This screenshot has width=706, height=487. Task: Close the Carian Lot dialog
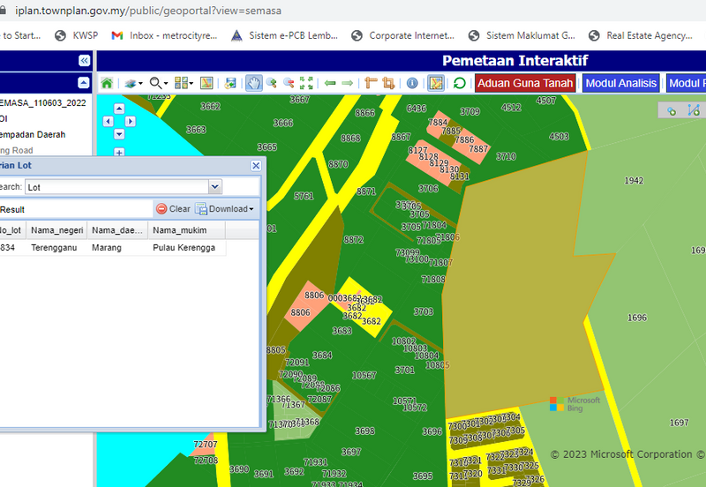point(256,166)
